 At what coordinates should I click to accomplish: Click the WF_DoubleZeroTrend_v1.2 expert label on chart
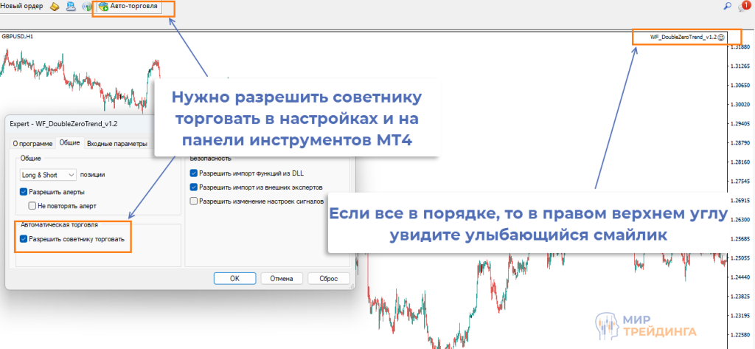click(x=683, y=37)
